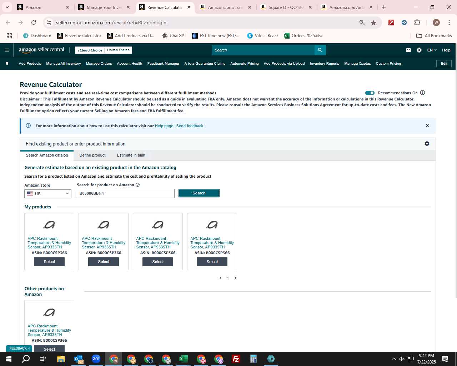
Task: Bookmark this page with star icon
Action: [x=373, y=23]
